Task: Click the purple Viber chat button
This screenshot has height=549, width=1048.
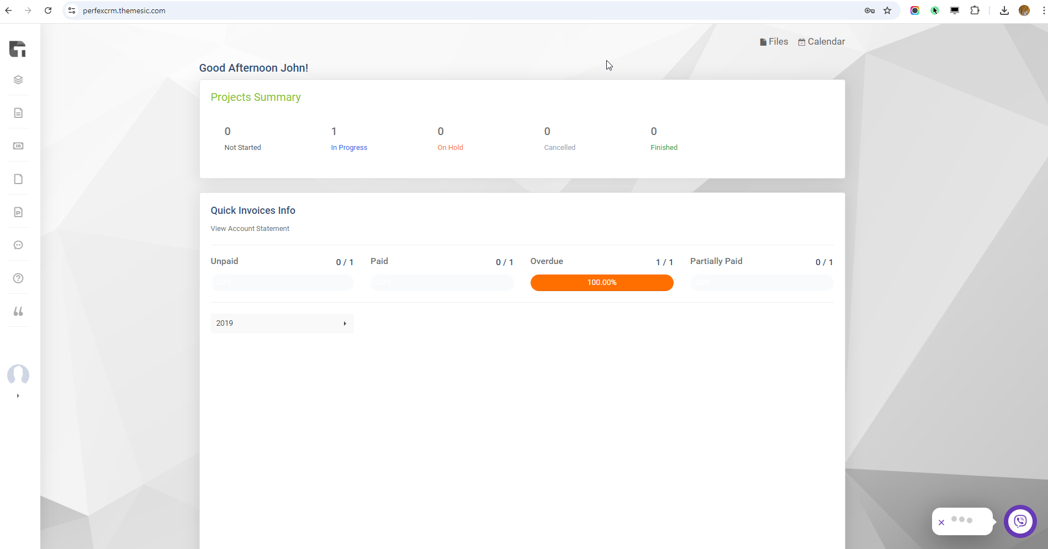Action: (1020, 521)
